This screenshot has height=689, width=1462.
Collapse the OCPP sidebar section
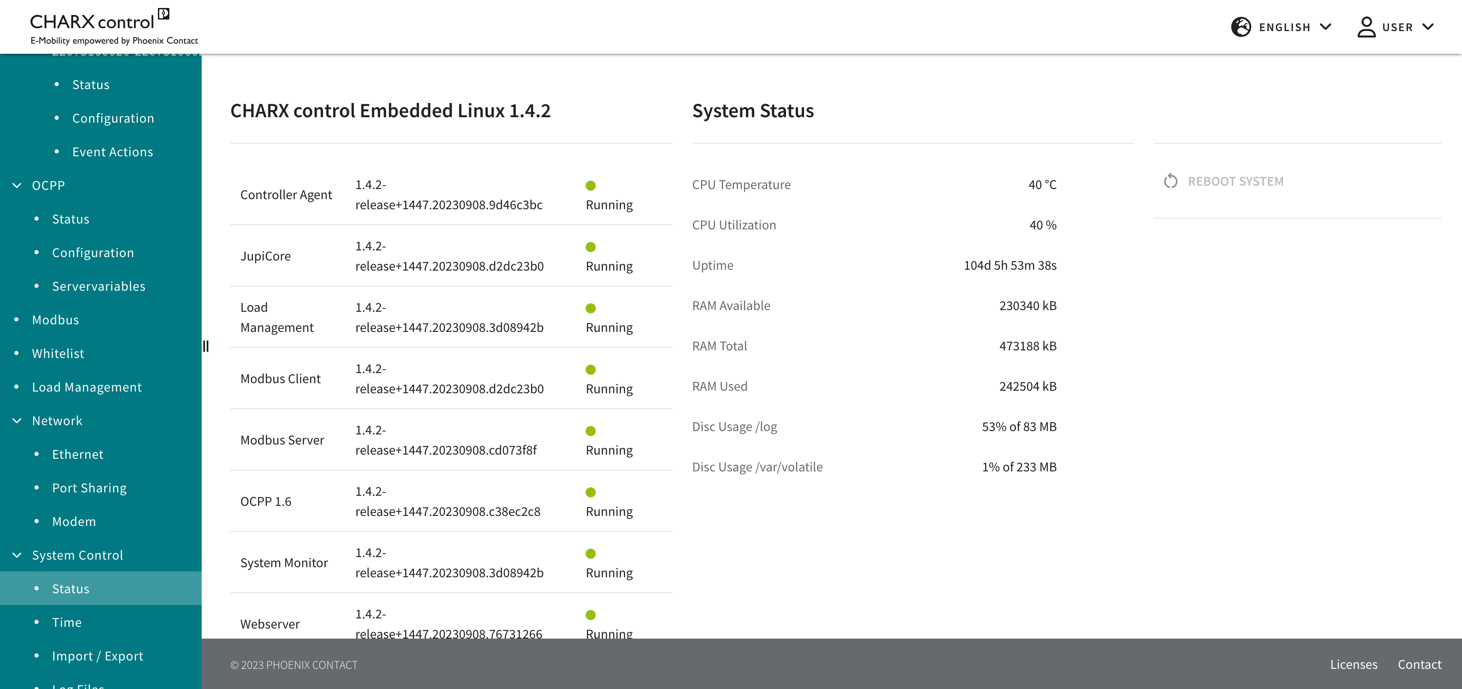pos(17,186)
